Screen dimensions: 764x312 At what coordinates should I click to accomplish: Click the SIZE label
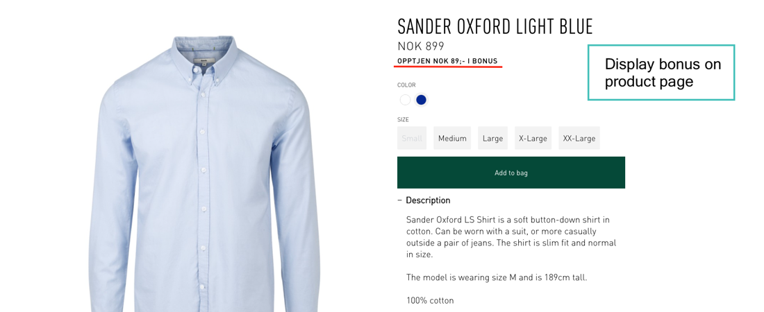tap(403, 120)
